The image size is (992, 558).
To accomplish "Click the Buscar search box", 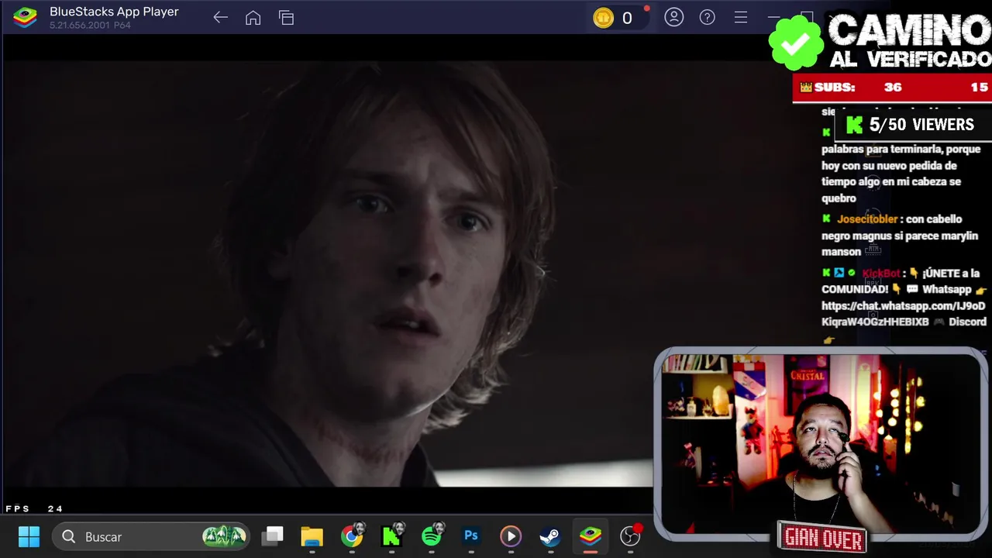I will pos(151,536).
